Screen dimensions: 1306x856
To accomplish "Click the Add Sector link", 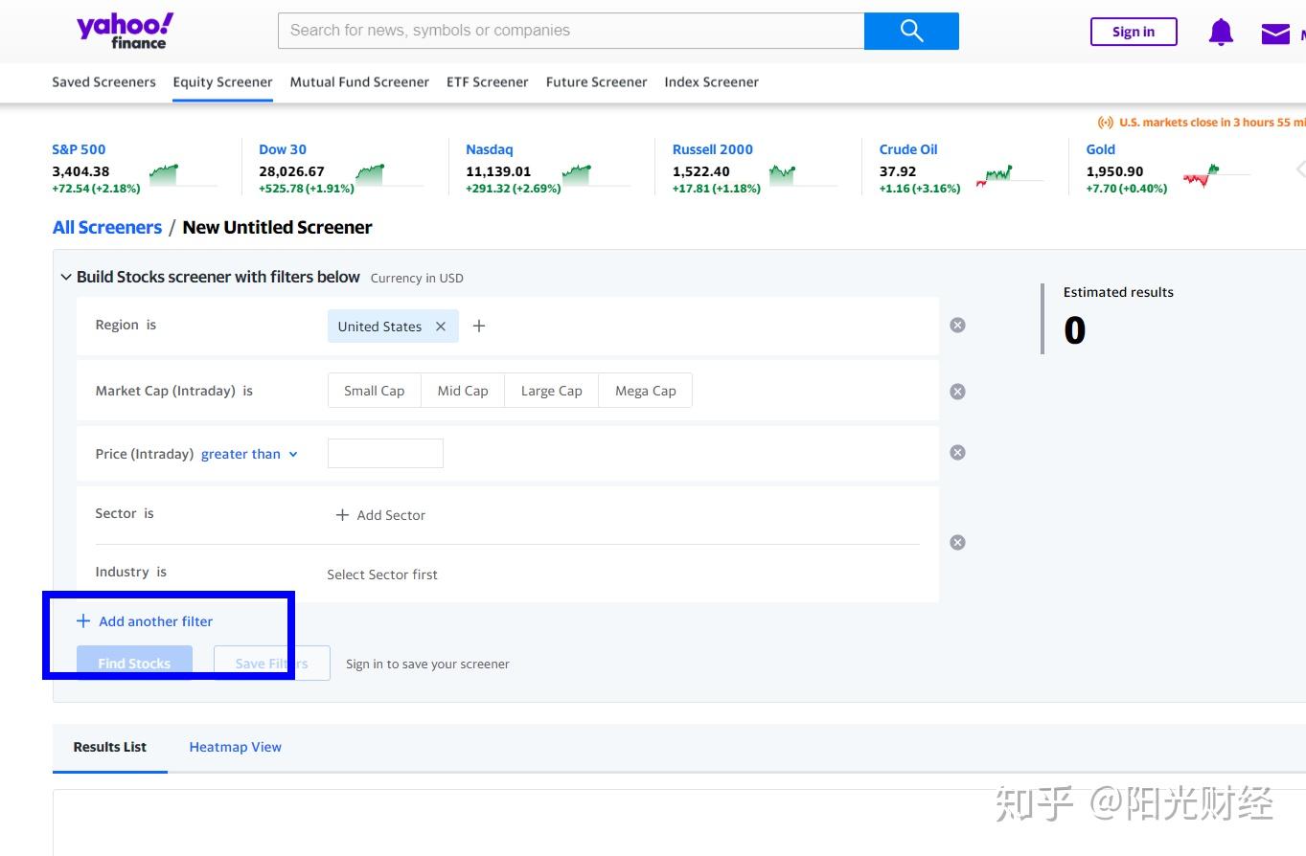I will (391, 515).
